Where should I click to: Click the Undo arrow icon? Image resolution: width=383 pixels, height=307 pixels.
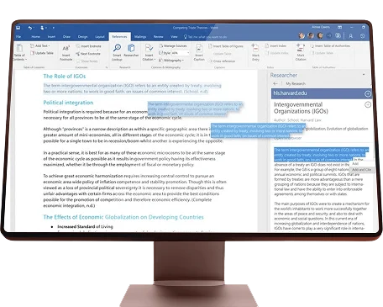(x=30, y=28)
